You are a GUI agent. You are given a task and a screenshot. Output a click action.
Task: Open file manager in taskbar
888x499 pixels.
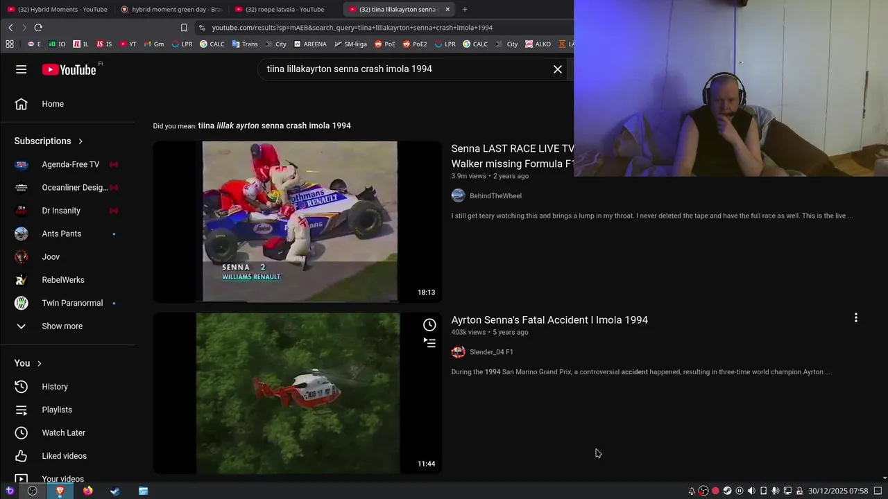[x=143, y=491]
